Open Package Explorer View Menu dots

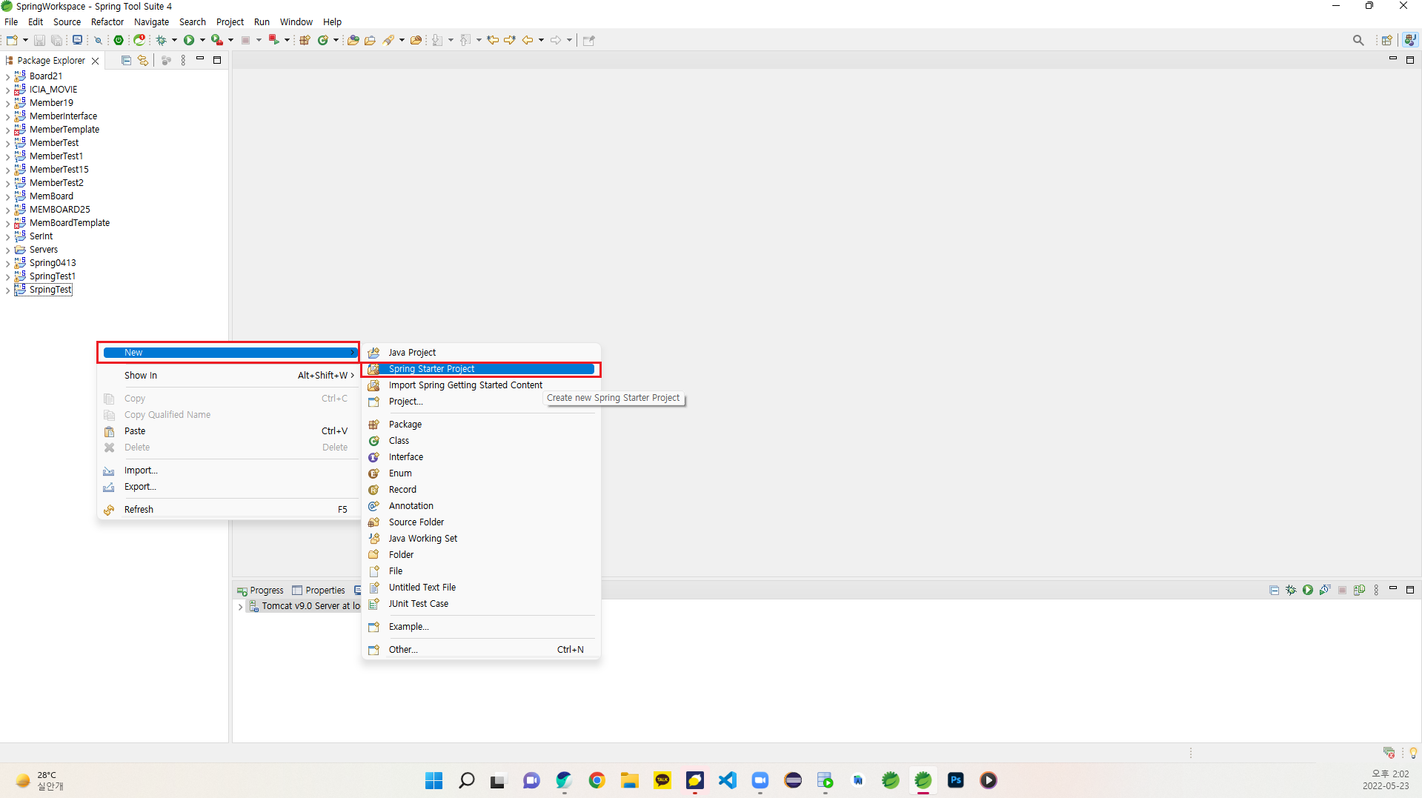click(183, 60)
